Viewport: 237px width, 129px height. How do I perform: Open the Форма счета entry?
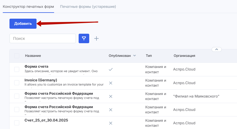coord(37,67)
